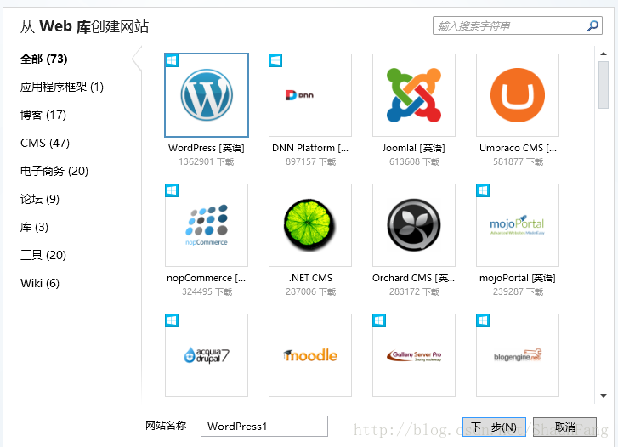Open the 论坛 (9) category
This screenshot has width=618, height=447.
pyautogui.click(x=40, y=199)
